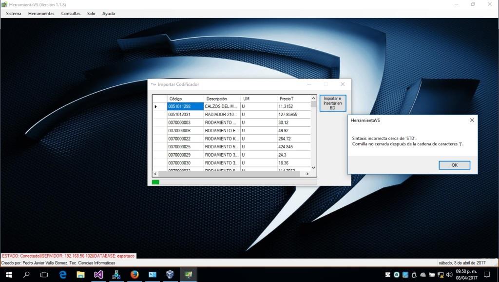The width and height of the screenshot is (499, 282).
Task: Click Importar e Insertar en BD button
Action: pos(332,103)
